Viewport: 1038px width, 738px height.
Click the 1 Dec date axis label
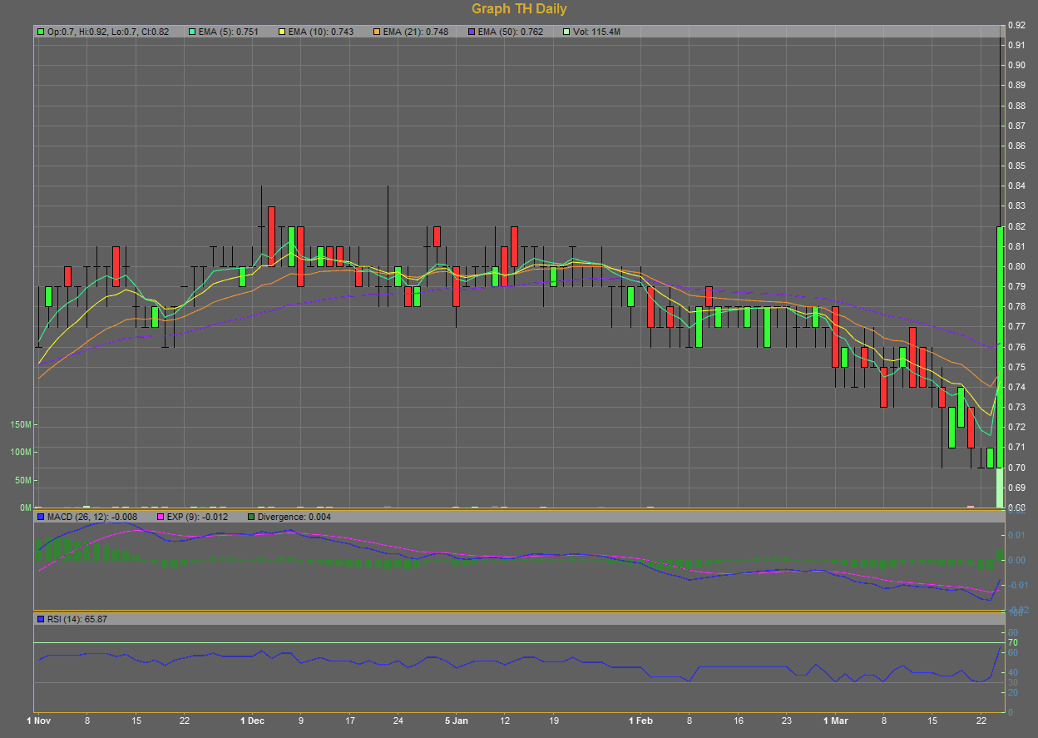252,721
